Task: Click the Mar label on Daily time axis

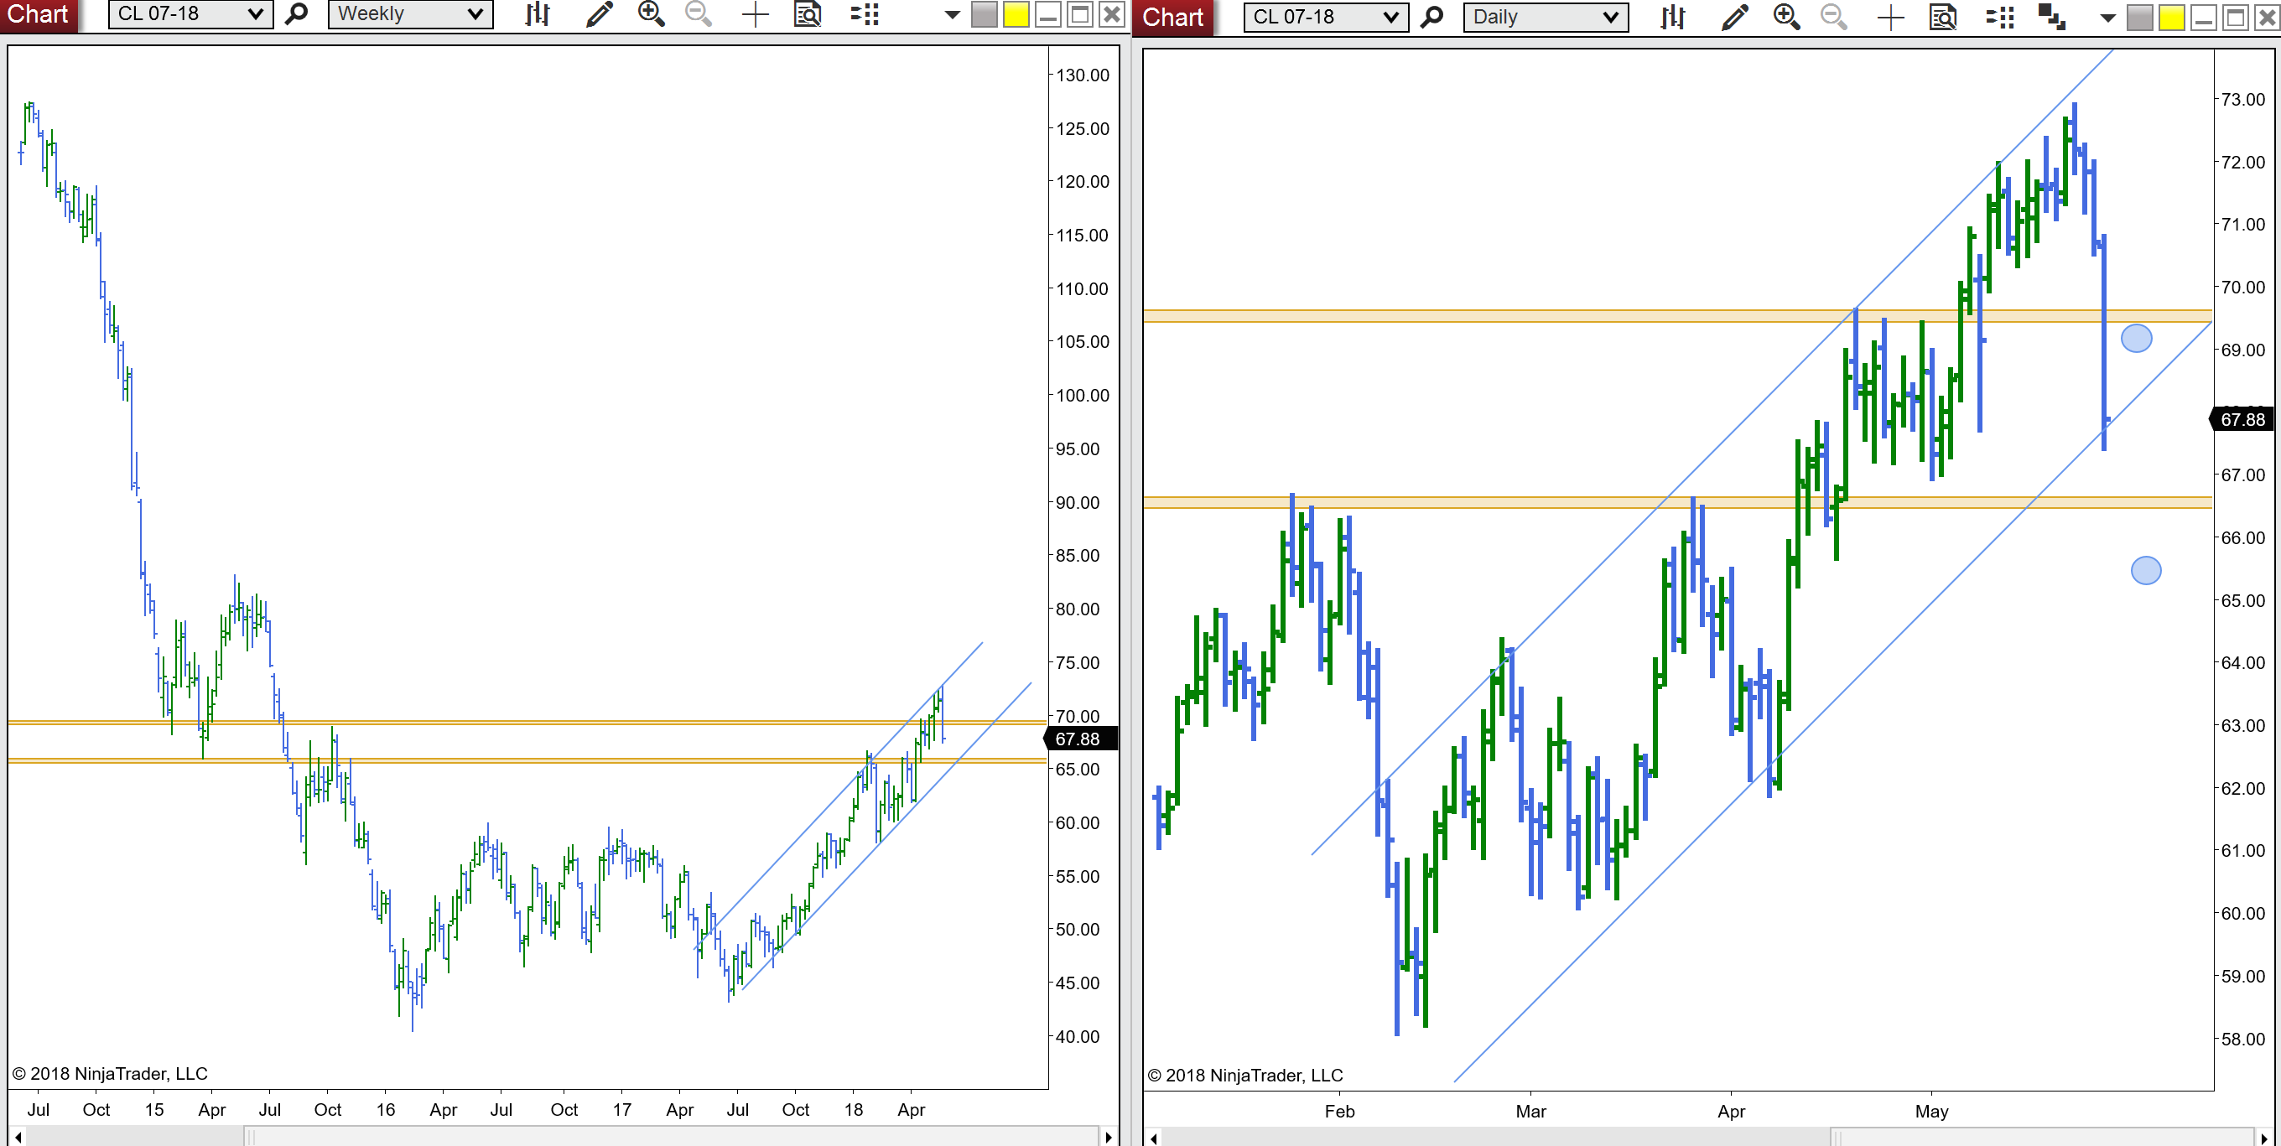Action: tap(1531, 1112)
